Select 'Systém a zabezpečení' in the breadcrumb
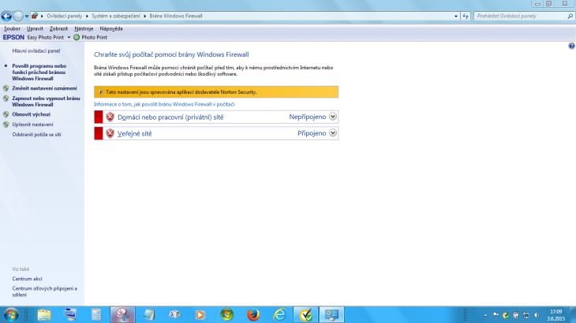This screenshot has width=576, height=323. click(x=116, y=16)
